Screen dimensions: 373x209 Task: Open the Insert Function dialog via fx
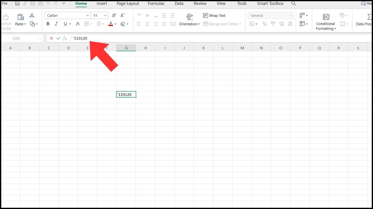click(65, 38)
